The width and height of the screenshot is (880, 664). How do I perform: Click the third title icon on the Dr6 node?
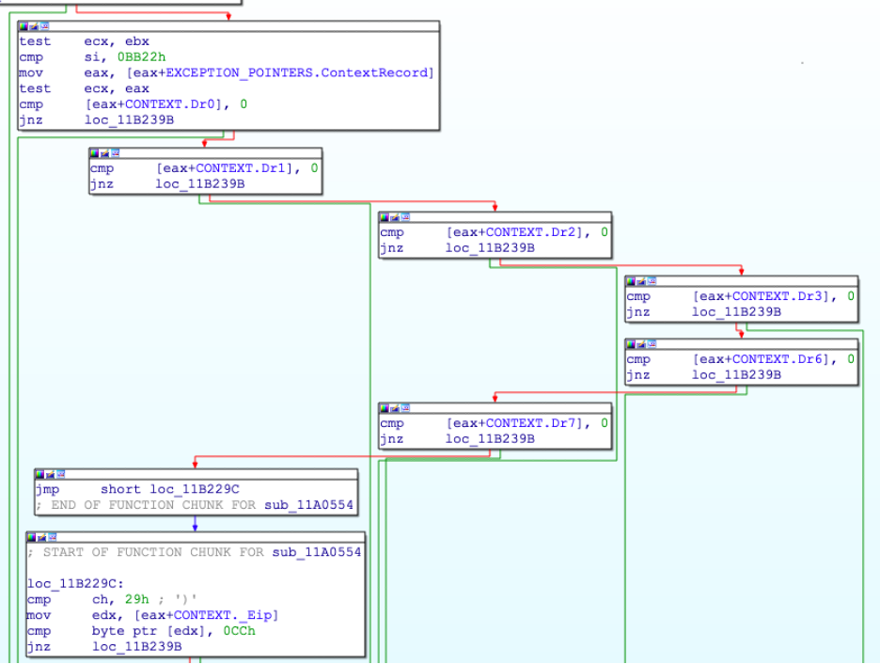point(651,344)
